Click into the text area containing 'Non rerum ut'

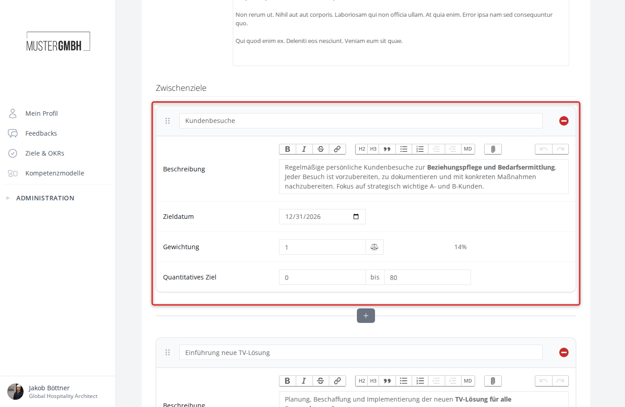pos(401,33)
